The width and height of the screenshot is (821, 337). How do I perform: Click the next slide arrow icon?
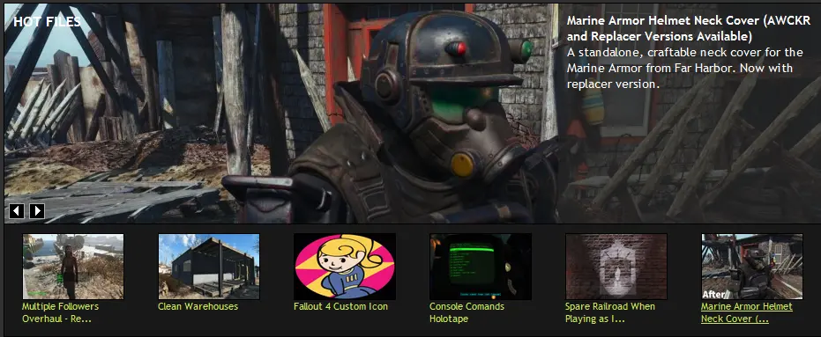[x=37, y=211]
